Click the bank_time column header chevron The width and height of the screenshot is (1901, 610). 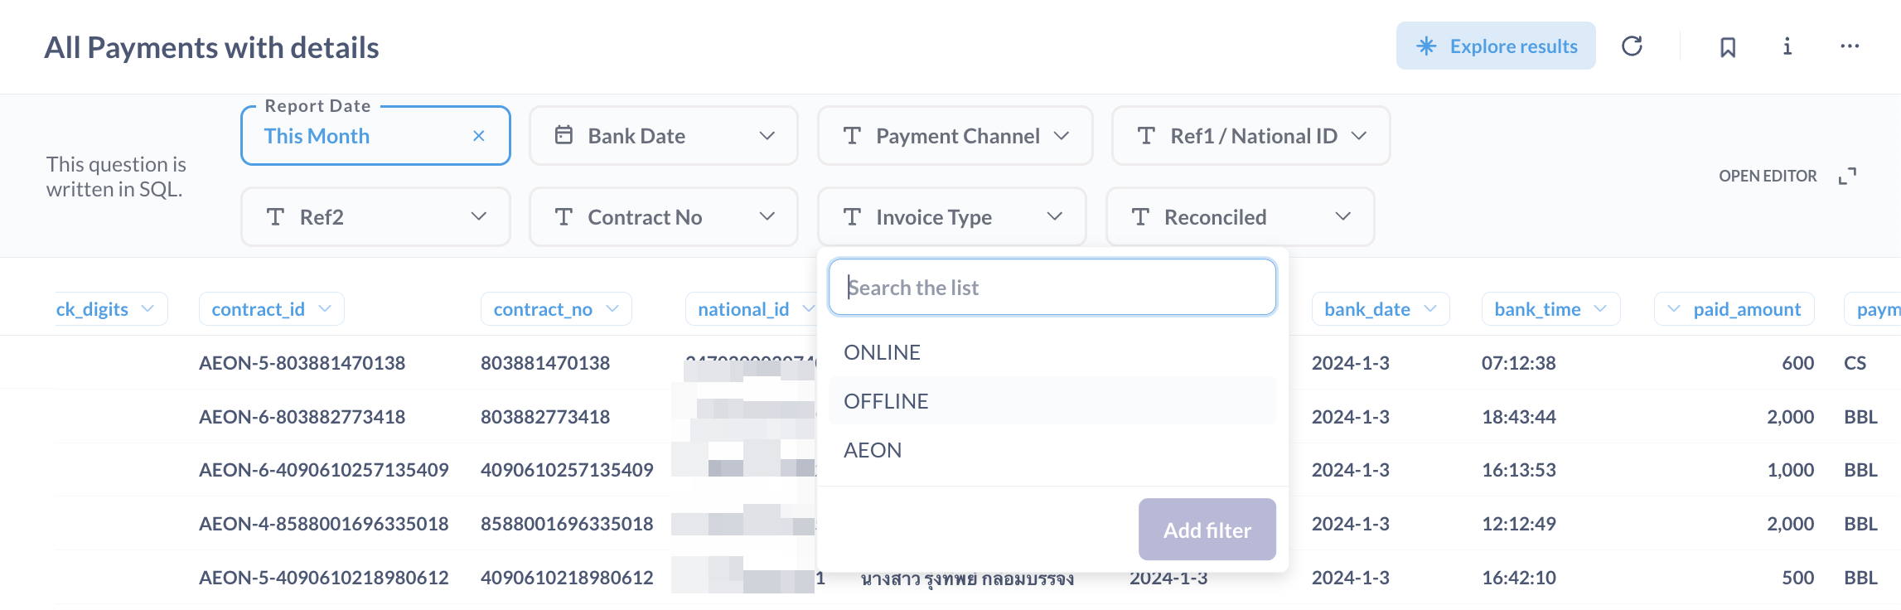1600,309
